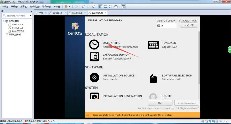Collapse the 我的计算机 tree node

click(4, 21)
